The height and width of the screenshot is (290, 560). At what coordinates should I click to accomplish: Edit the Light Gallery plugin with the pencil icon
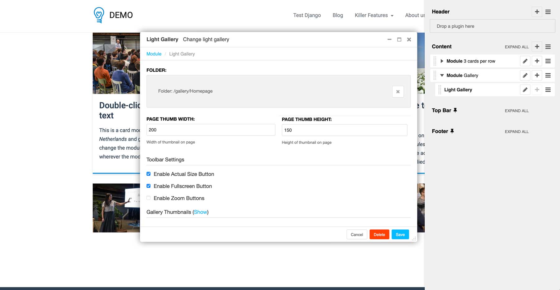click(525, 90)
